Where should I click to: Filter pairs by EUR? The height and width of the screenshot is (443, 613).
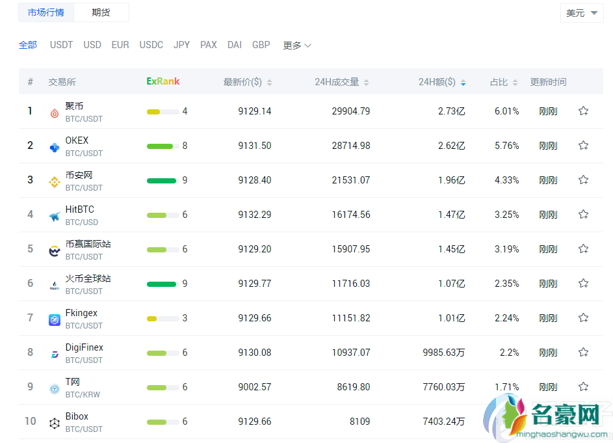pos(120,45)
